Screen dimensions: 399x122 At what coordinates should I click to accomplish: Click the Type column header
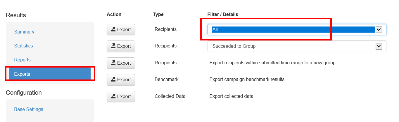pos(158,14)
